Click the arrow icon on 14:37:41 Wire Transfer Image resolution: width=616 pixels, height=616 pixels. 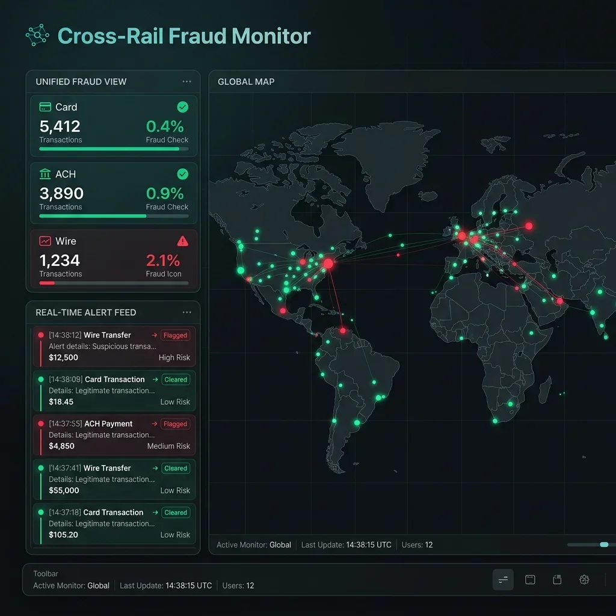tap(155, 468)
